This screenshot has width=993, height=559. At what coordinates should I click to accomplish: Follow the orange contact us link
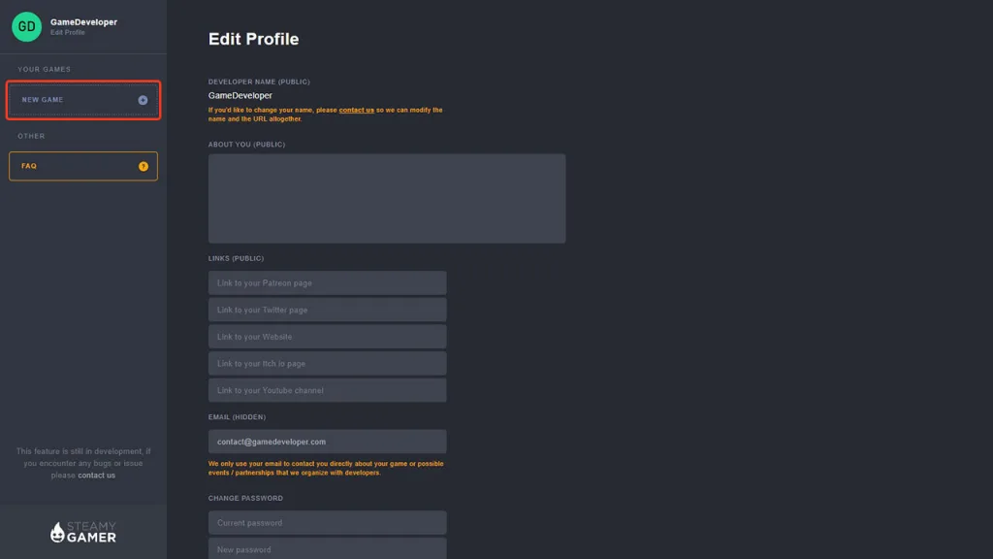(357, 110)
